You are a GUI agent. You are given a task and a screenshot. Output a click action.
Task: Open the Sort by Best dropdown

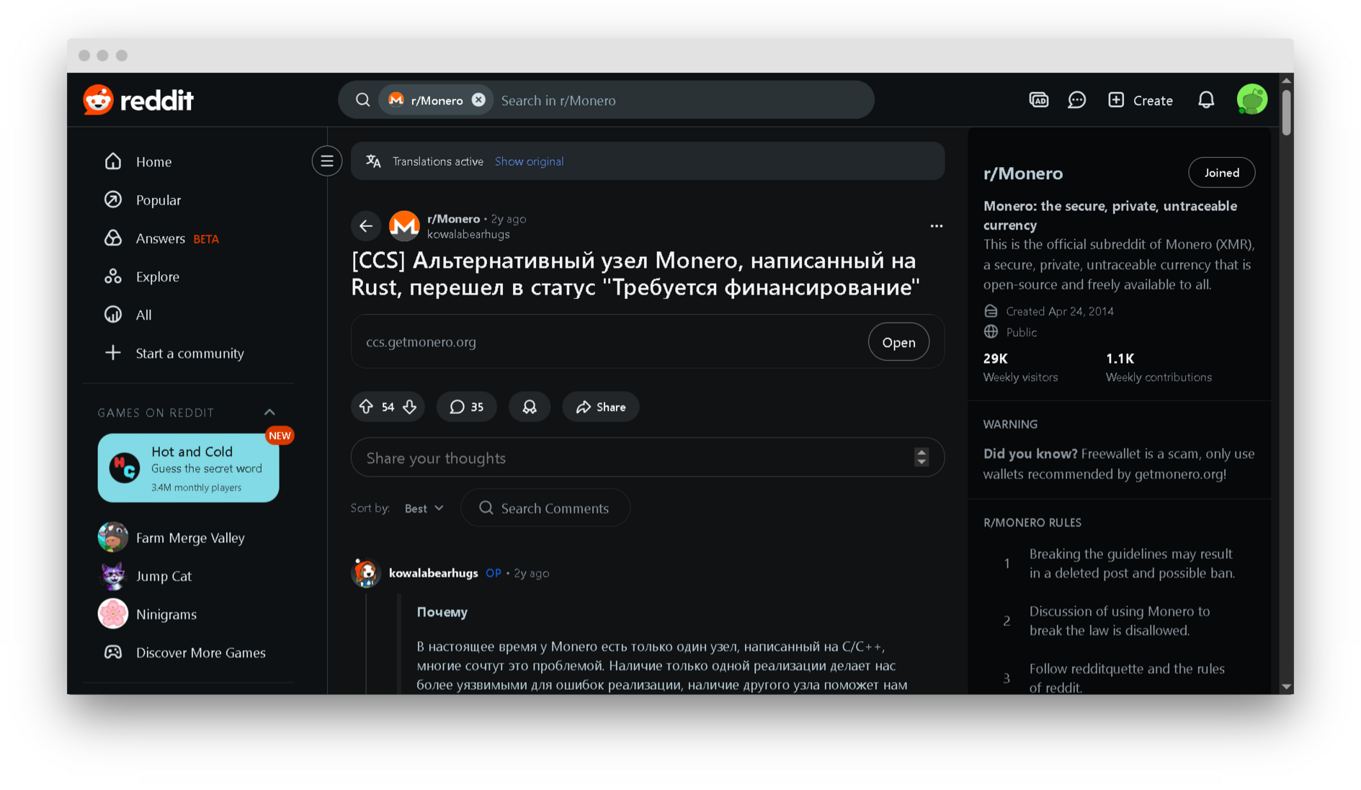pos(424,508)
